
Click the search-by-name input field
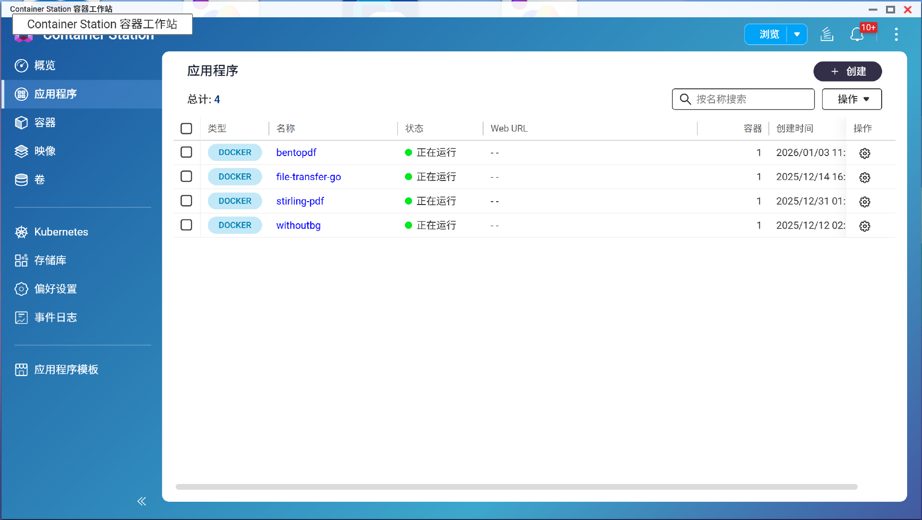(x=744, y=99)
